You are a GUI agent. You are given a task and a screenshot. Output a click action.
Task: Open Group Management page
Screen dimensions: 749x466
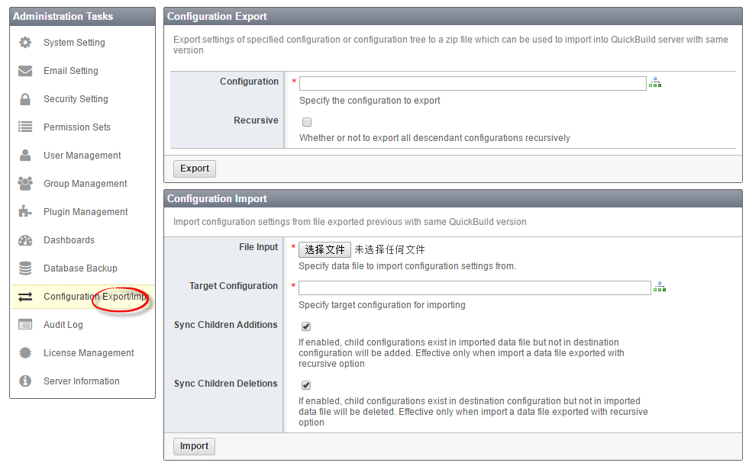85,183
